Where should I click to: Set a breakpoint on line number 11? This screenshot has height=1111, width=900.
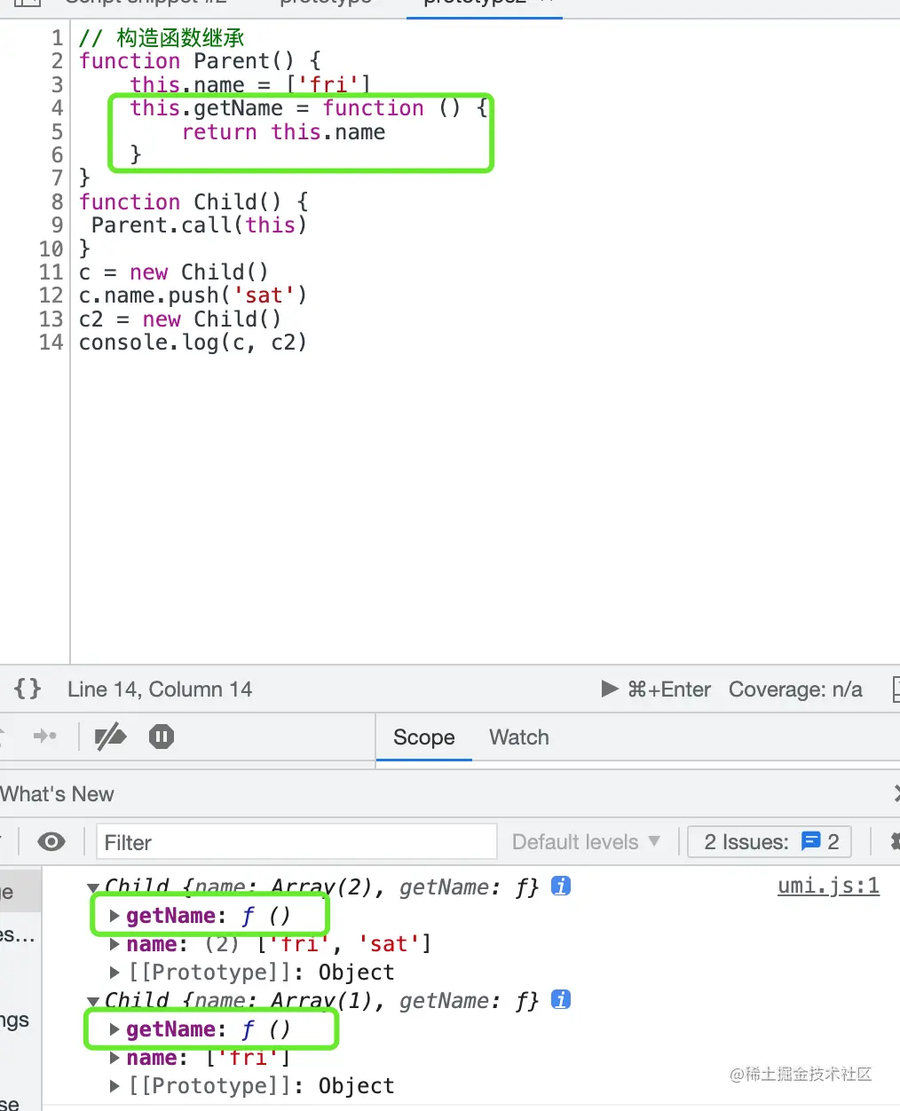tap(51, 272)
